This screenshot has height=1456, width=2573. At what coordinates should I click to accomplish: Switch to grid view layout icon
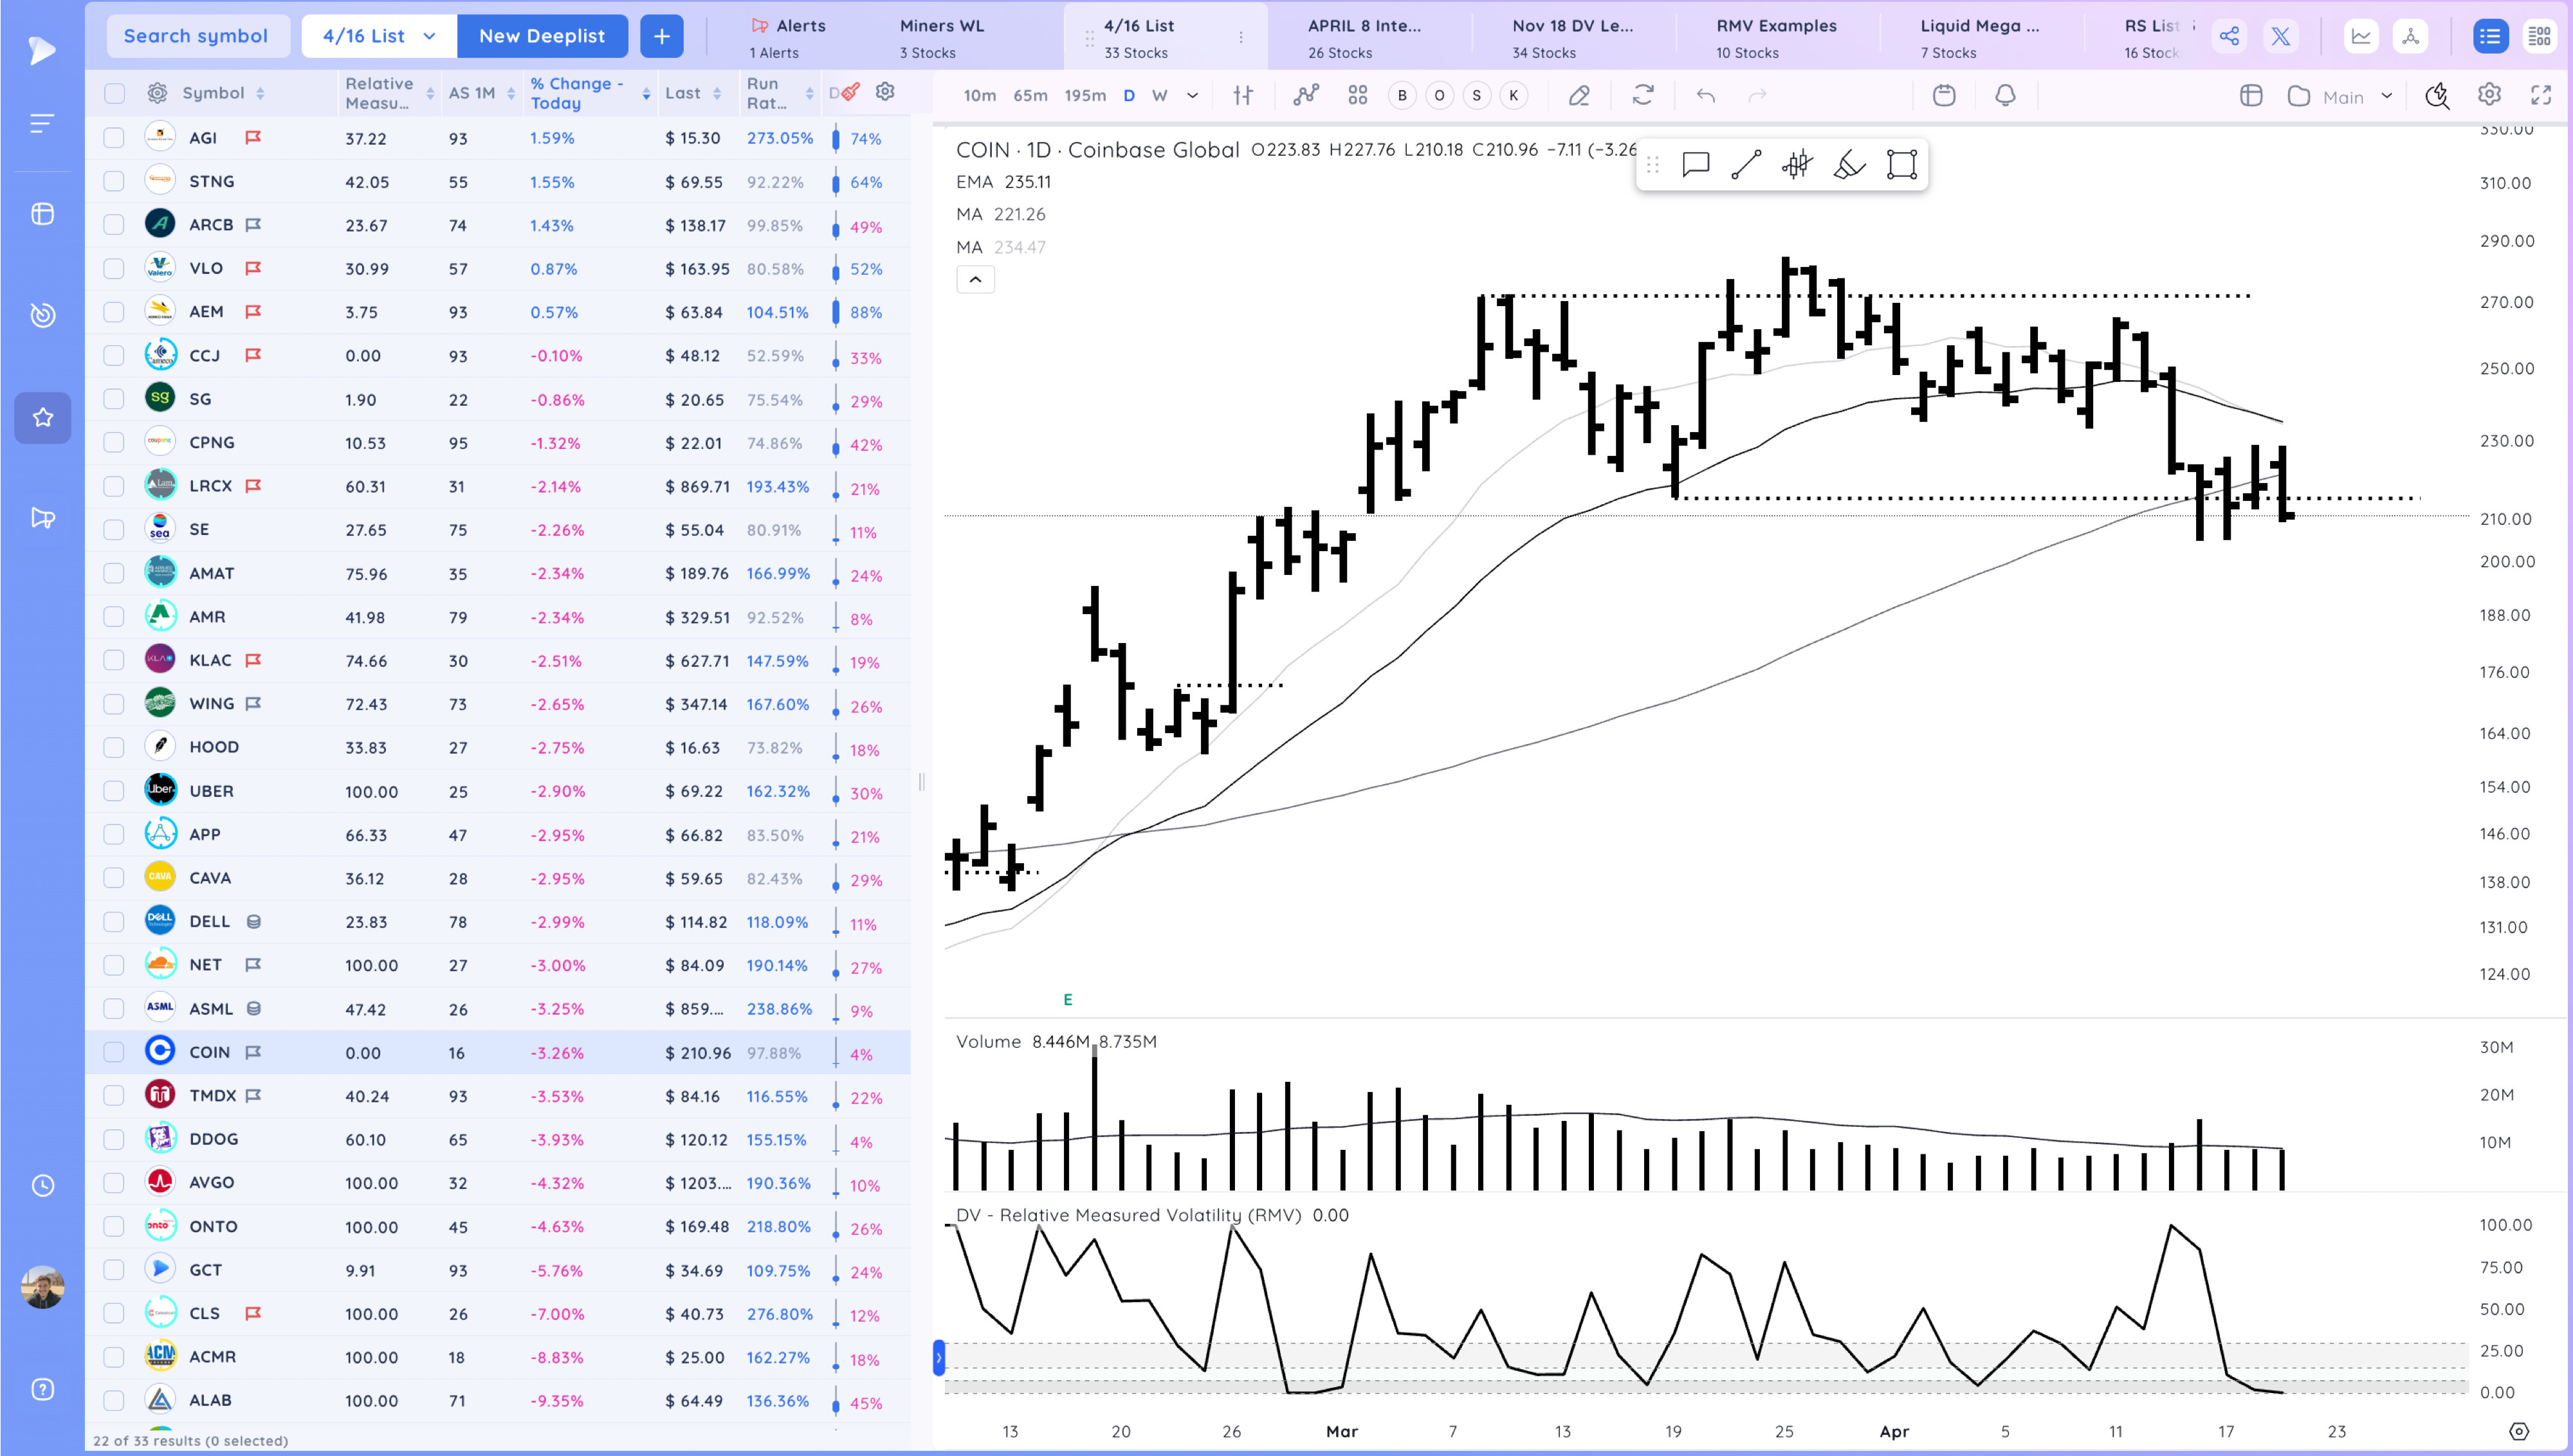tap(2539, 37)
